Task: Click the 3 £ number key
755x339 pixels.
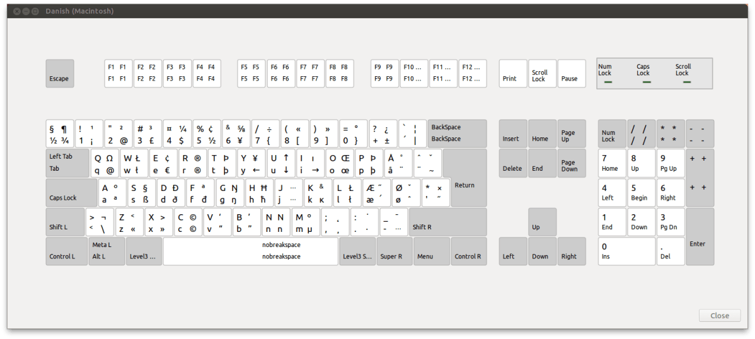Action: [x=148, y=134]
